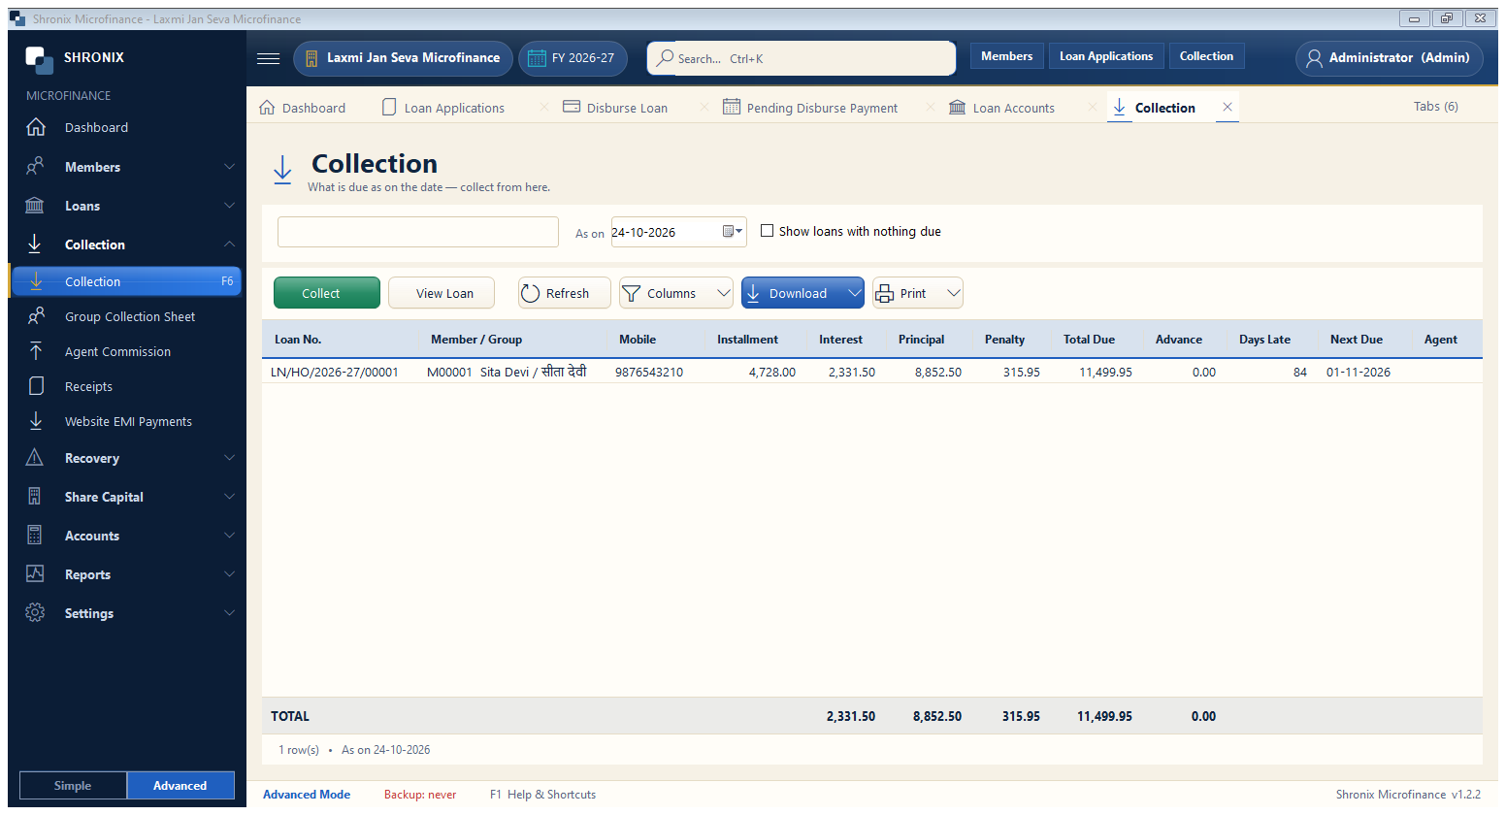Switch to Advanced mode
This screenshot has width=1506, height=815.
(x=180, y=785)
